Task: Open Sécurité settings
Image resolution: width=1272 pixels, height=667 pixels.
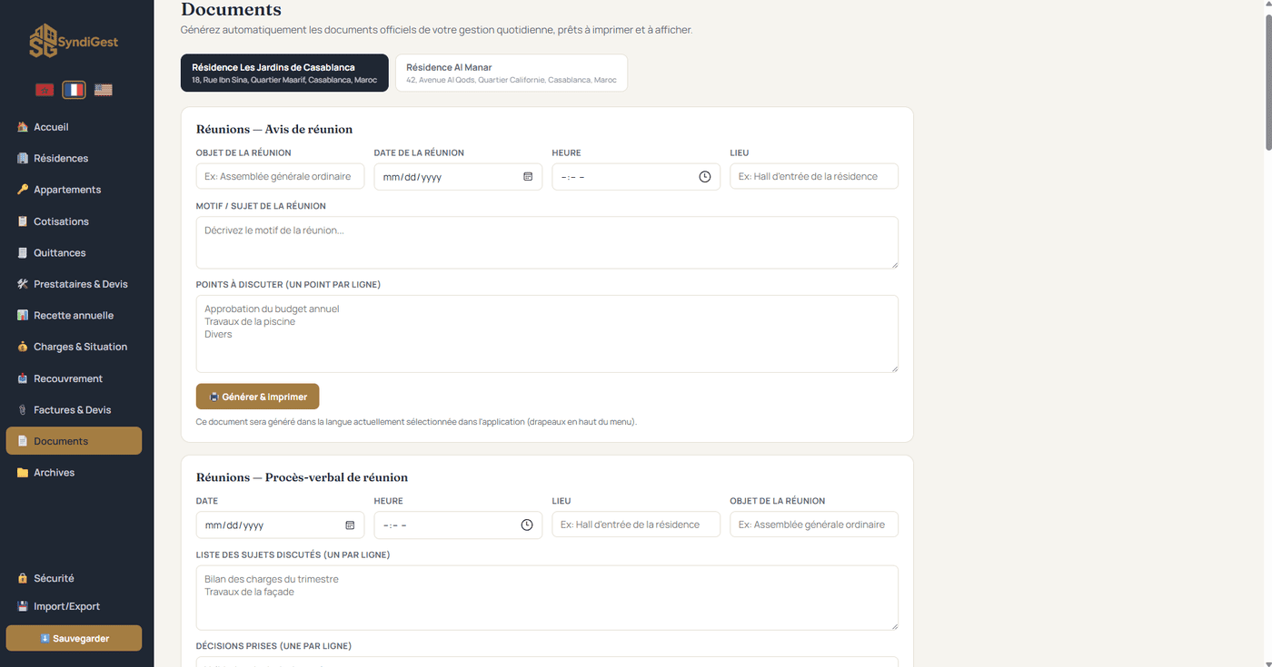Action: [74, 578]
